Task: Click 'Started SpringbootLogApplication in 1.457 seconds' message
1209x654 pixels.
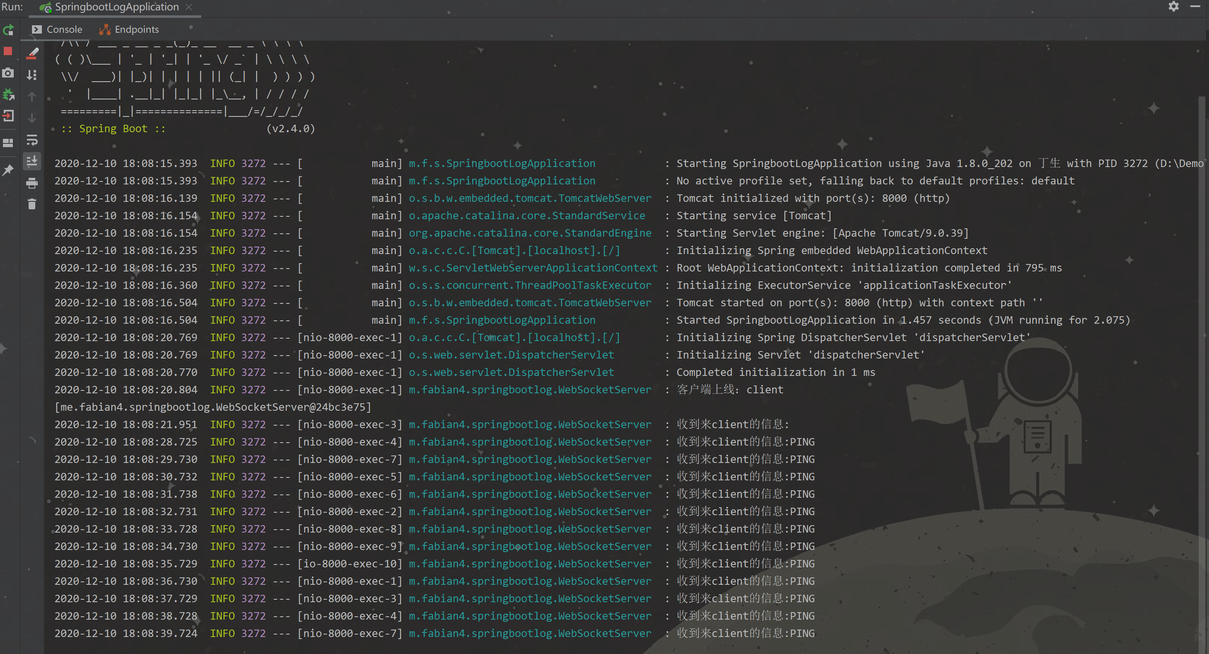Action: pyautogui.click(x=903, y=320)
